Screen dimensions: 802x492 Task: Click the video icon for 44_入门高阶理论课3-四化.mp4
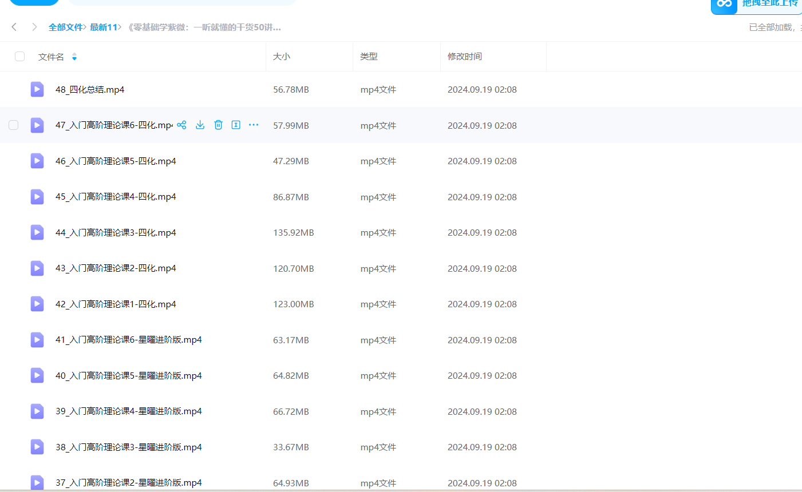[x=37, y=232]
